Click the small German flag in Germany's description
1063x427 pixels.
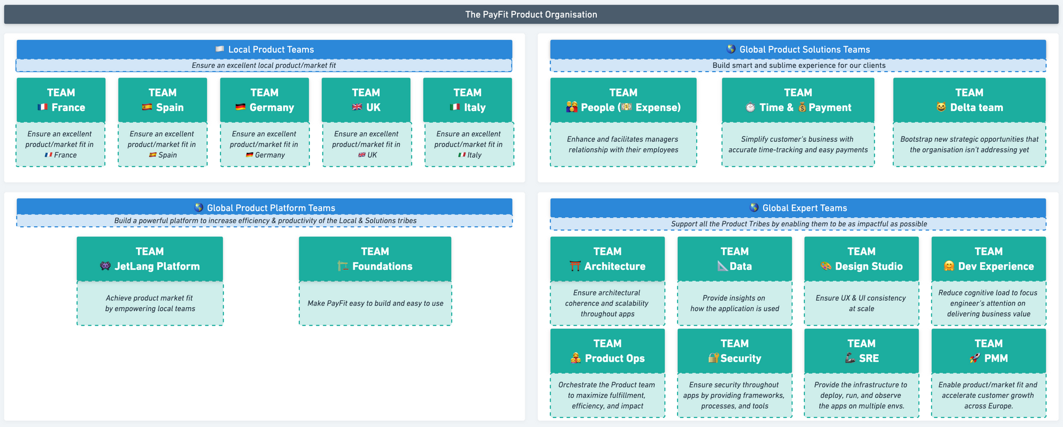point(249,155)
